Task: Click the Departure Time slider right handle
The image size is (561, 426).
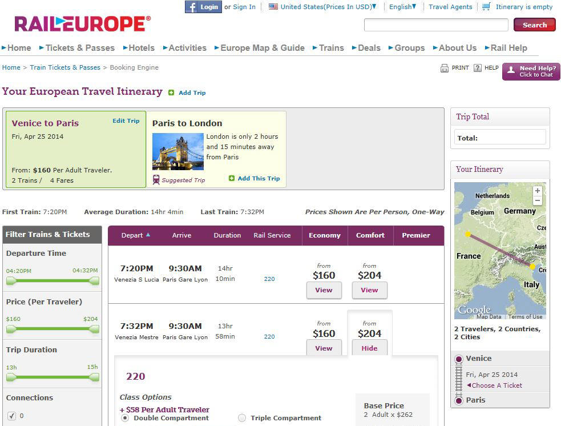Action: tap(94, 281)
